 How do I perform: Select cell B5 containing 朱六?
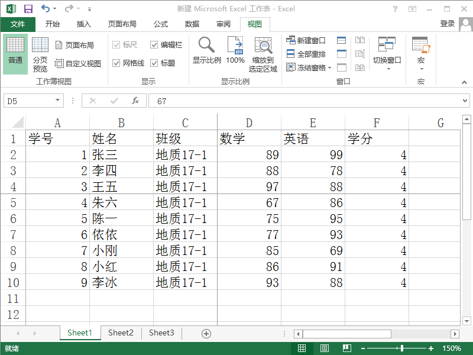(121, 202)
